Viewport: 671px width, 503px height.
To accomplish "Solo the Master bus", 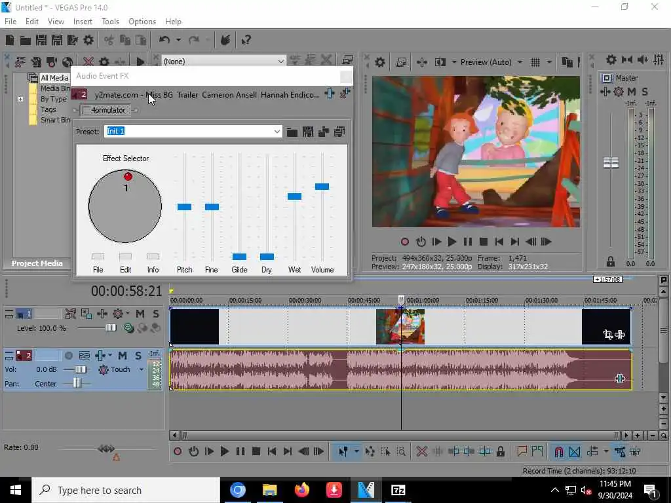I will click(645, 92).
